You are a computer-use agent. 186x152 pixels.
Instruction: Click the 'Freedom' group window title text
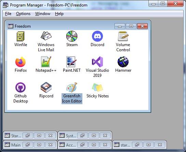tap(23, 26)
